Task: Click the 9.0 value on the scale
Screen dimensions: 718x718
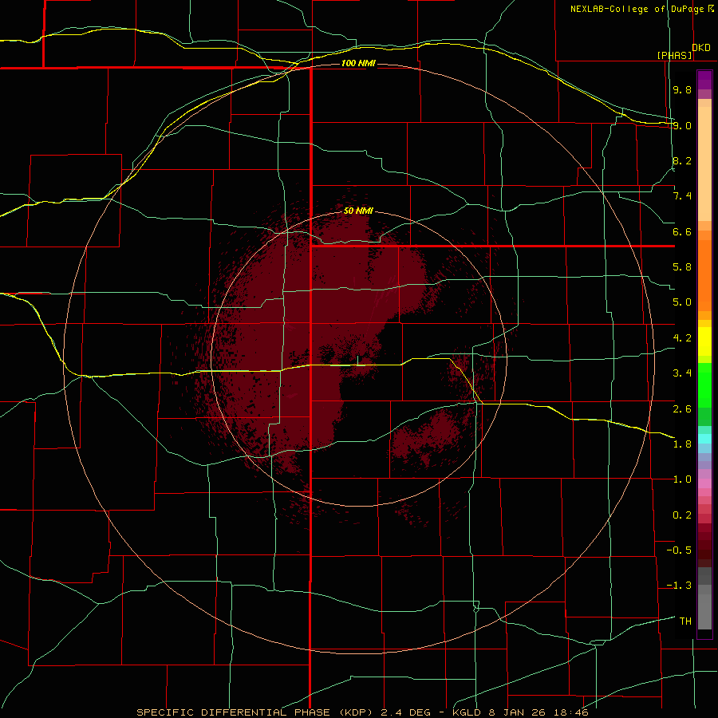Action: (x=682, y=125)
